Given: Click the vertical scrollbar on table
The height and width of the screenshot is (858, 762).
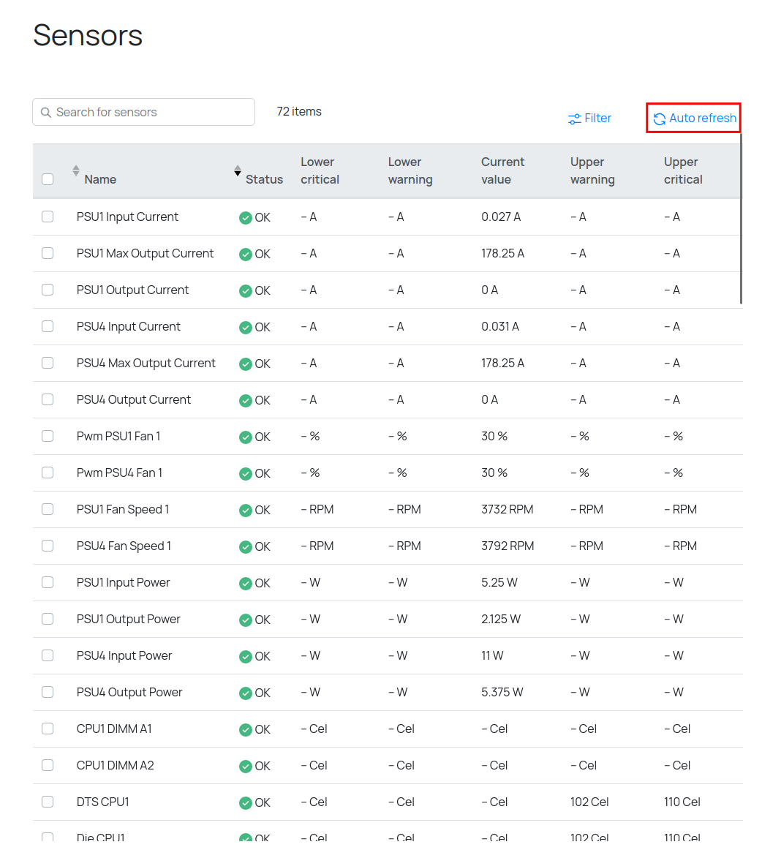Looking at the screenshot, I should pos(741,219).
